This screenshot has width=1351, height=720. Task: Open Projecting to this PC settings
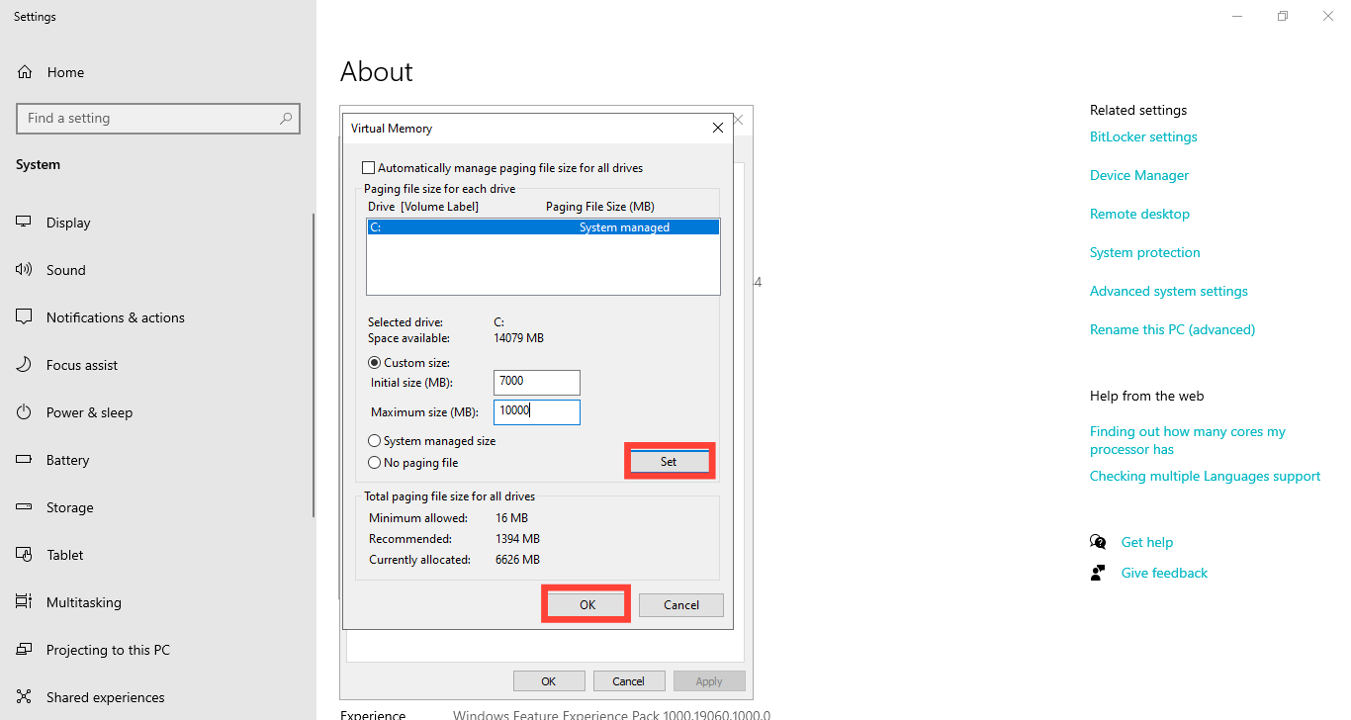coord(107,649)
